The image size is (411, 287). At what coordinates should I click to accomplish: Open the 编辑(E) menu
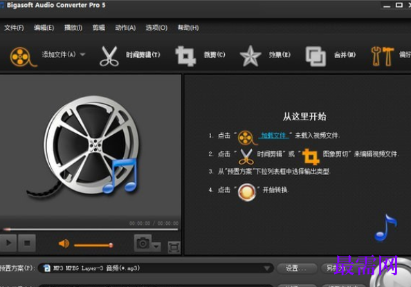click(44, 28)
